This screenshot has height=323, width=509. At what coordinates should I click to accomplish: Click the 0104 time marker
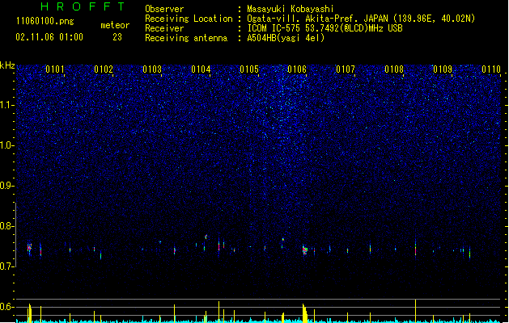[x=201, y=69]
